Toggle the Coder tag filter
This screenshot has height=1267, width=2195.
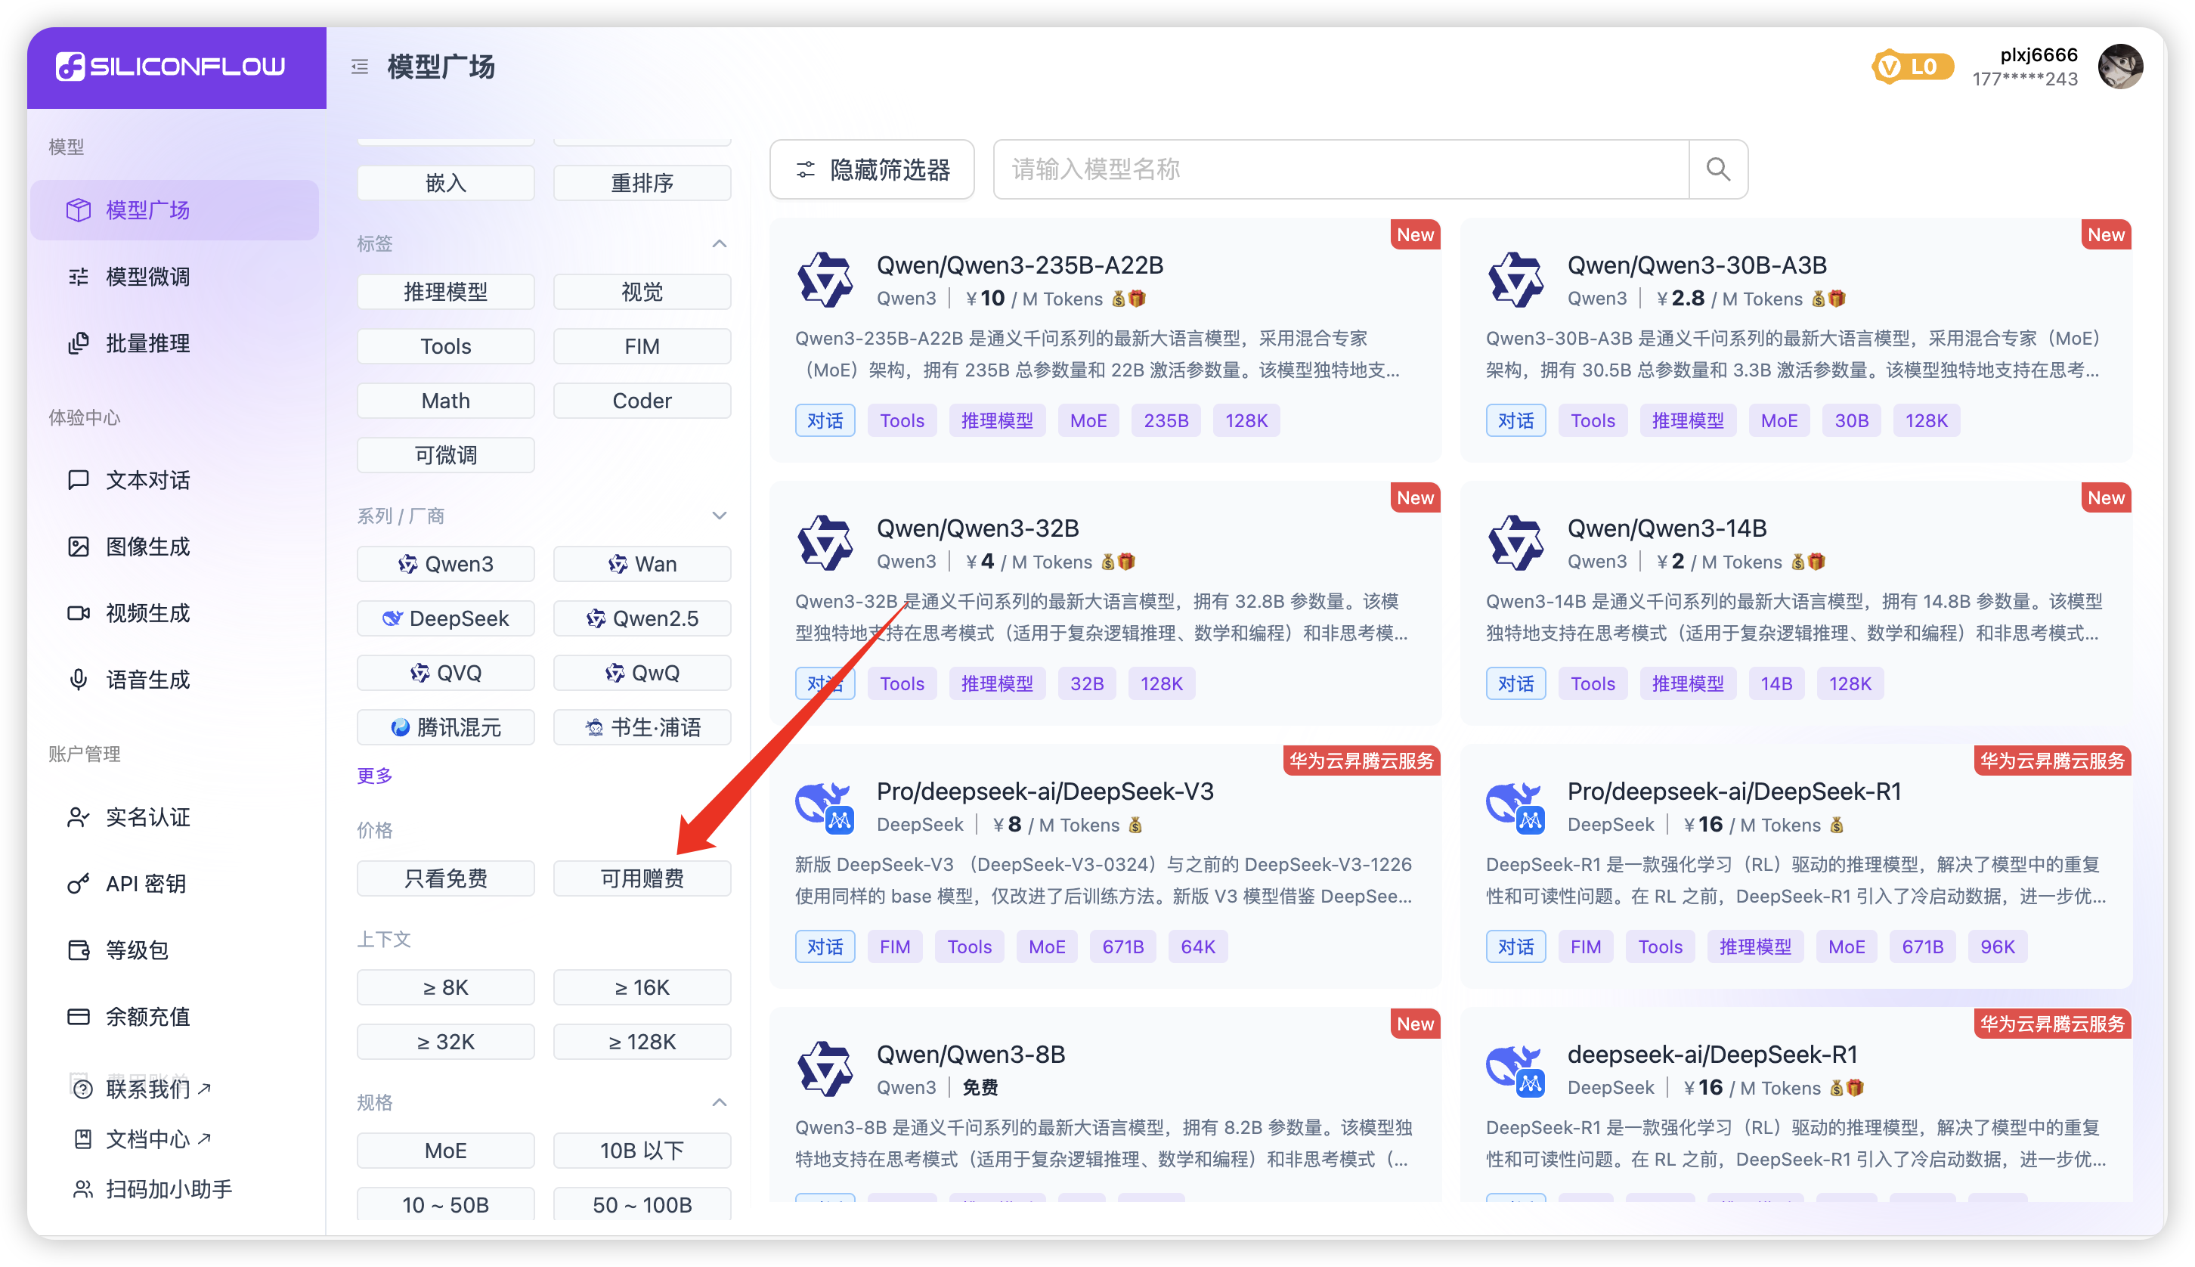click(x=642, y=401)
